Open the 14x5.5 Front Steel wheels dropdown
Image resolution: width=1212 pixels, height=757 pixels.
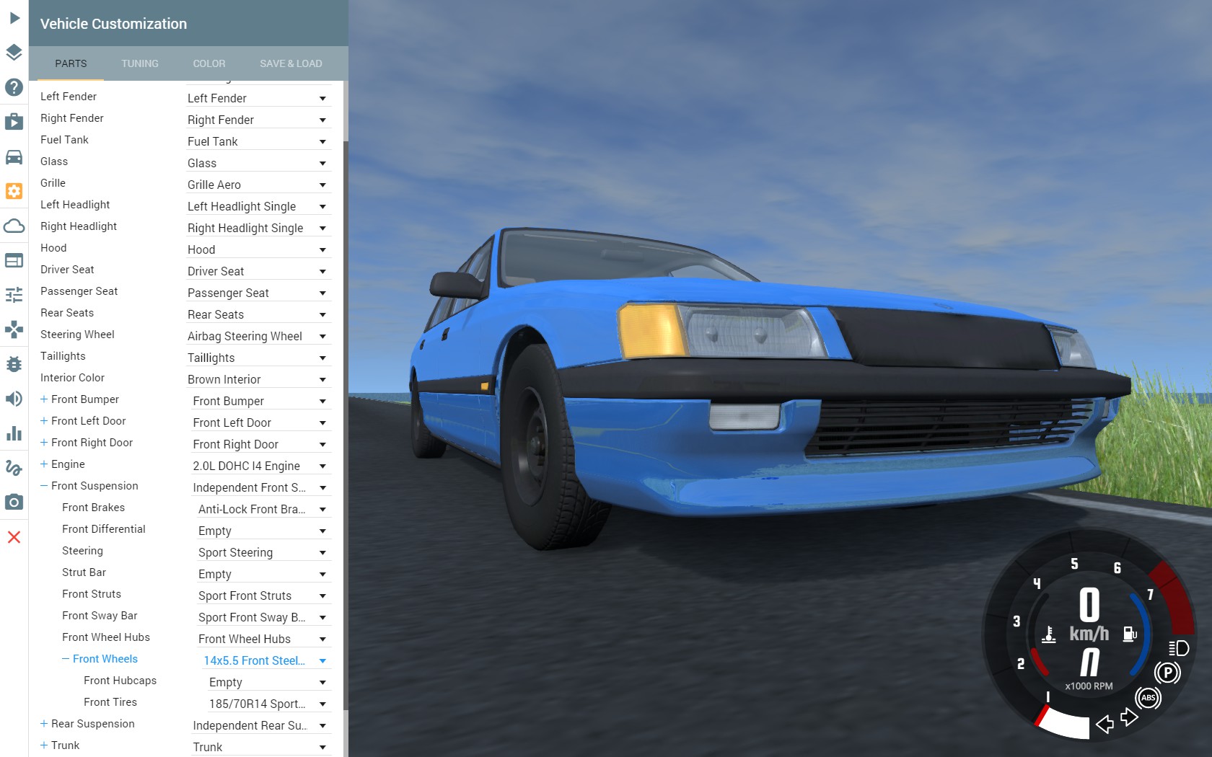tap(267, 660)
